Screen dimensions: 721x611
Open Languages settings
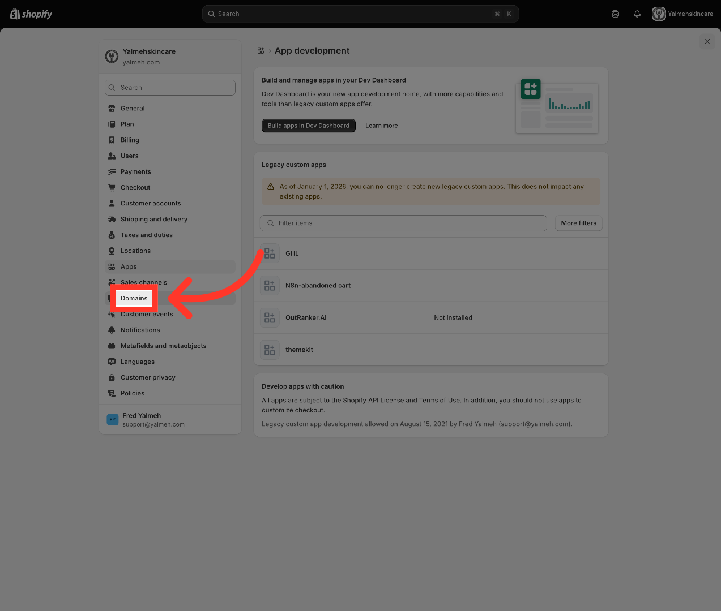(x=170, y=362)
